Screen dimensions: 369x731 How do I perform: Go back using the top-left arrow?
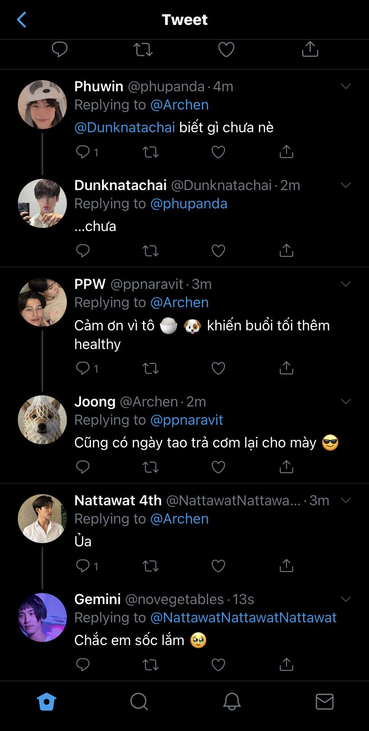click(21, 20)
